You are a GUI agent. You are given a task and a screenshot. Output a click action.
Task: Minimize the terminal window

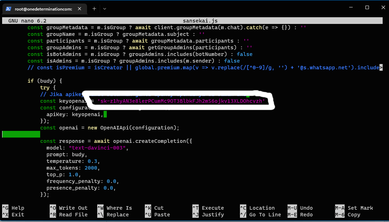click(351, 7)
